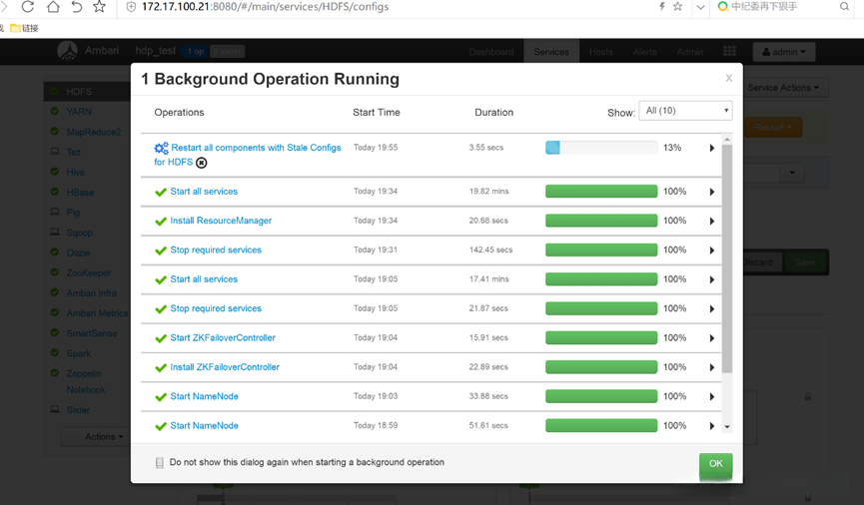This screenshot has width=864, height=505.
Task: Enable "Do not show this dialog again" checkbox
Action: 160,463
